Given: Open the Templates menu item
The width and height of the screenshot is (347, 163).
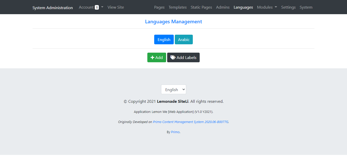Looking at the screenshot, I should 178,7.
